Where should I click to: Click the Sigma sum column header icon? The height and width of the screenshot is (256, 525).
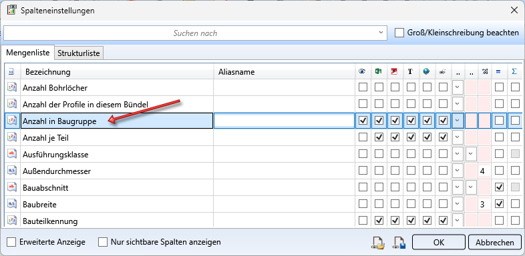[514, 71]
